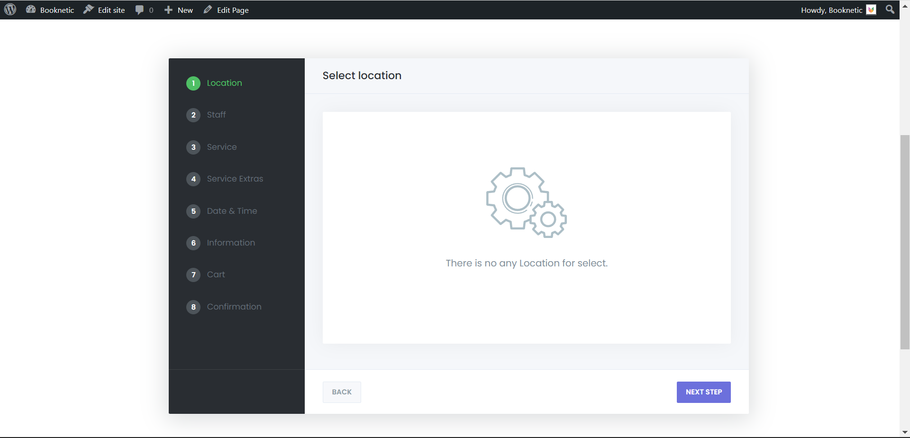The image size is (910, 438).
Task: Click the NEXT STEP button
Action: point(704,392)
